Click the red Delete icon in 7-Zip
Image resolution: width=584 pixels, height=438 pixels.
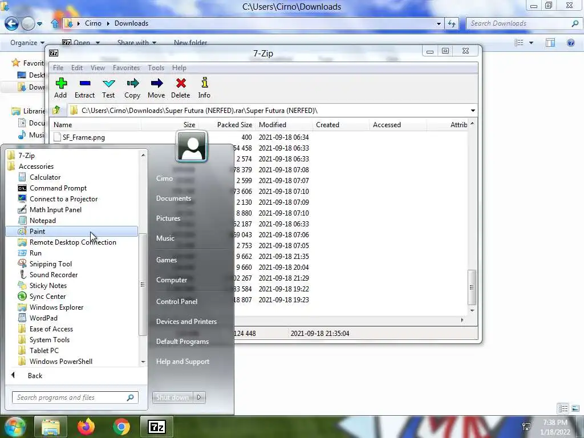point(181,88)
